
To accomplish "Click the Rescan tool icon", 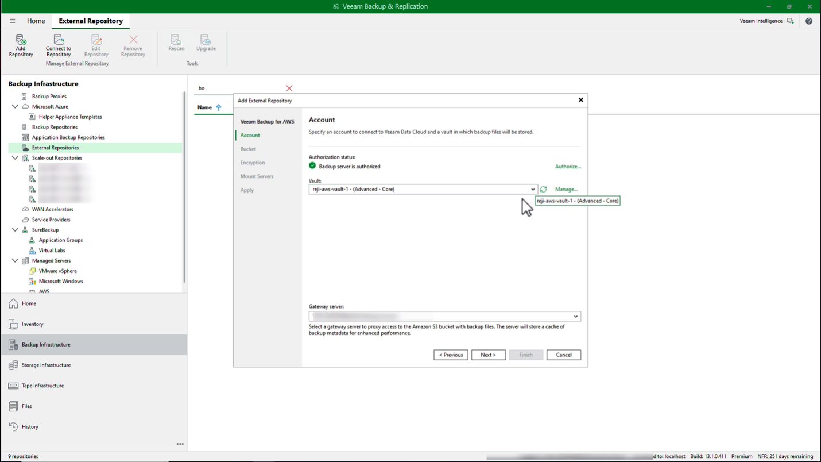I will tap(176, 43).
